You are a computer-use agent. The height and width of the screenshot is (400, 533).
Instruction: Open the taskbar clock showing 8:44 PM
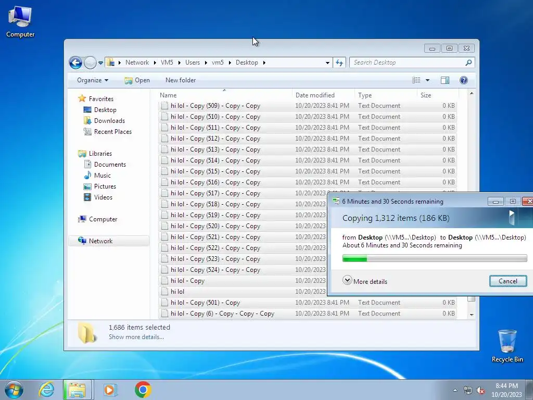[x=506, y=390]
